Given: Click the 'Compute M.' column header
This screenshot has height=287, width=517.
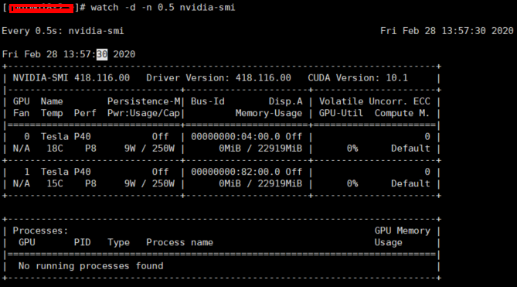Looking at the screenshot, I should [403, 114].
